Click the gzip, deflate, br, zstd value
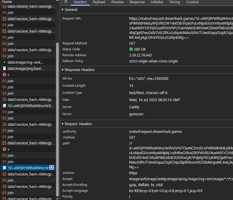 [x=146, y=185]
